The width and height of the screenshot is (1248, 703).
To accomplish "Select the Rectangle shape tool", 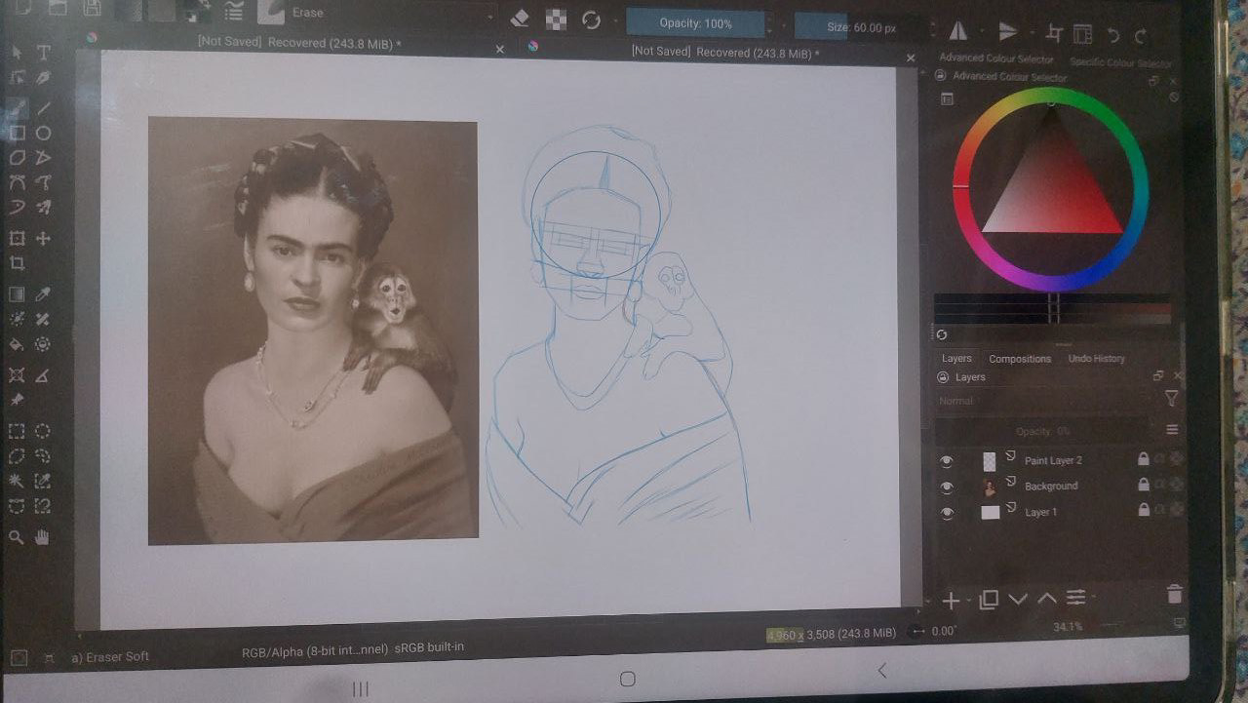I will point(17,133).
